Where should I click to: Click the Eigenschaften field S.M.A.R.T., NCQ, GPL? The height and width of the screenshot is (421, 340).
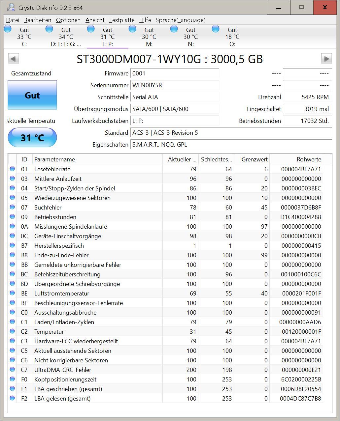[231, 145]
